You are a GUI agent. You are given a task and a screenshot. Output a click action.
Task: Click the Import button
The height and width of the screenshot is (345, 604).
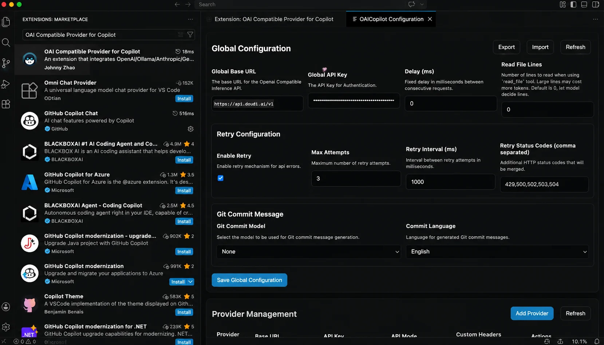pos(540,47)
